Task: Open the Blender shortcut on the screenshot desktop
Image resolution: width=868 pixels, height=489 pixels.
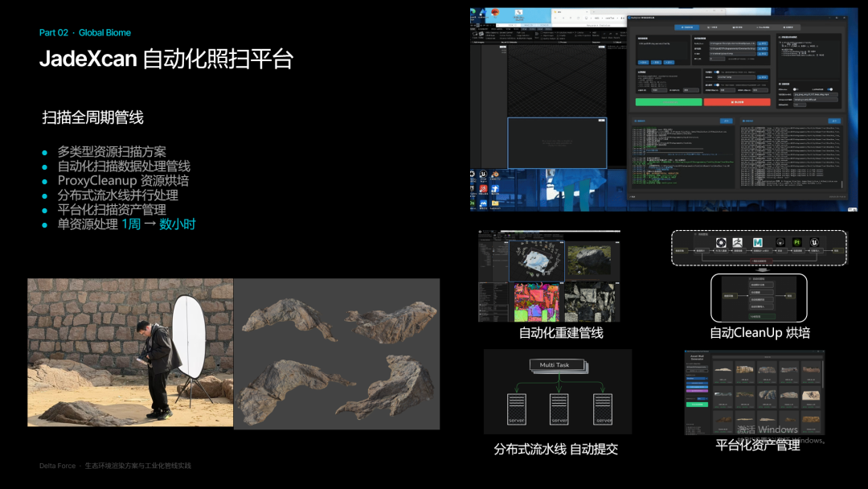Action: [495, 175]
